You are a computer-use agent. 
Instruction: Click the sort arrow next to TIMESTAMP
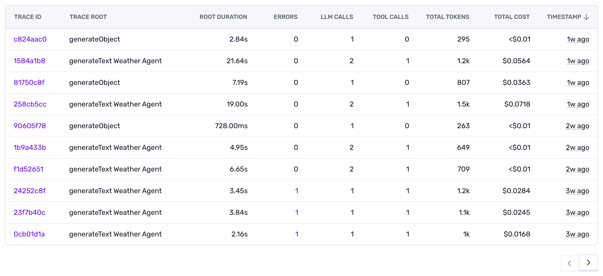[x=587, y=17]
